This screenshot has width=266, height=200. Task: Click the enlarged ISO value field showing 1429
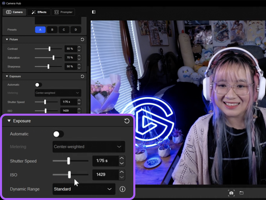[x=105, y=175]
